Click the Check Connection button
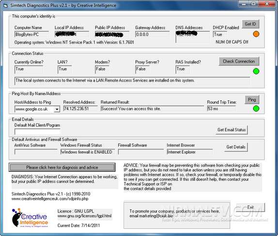The width and height of the screenshot is (278, 236). point(239,61)
